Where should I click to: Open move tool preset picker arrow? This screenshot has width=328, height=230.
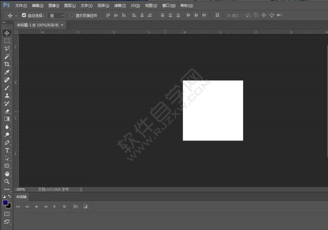16,16
